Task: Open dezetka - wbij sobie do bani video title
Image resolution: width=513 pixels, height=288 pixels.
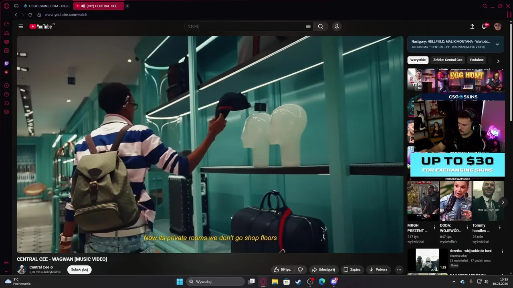Action: pos(471,251)
